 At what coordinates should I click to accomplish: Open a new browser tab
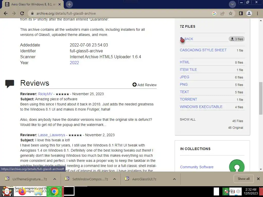tap(69, 5)
